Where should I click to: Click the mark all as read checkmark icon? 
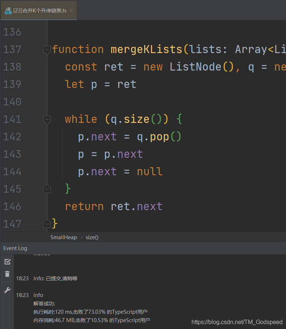tap(7, 261)
